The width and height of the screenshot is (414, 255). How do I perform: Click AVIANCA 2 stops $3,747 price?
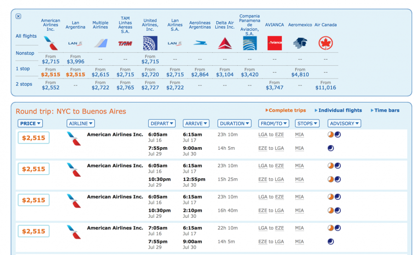pyautogui.click(x=275, y=87)
